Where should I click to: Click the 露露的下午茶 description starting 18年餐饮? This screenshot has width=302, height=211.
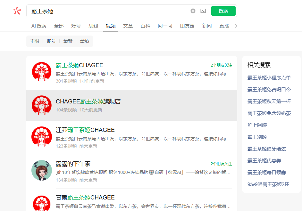coord(143,172)
